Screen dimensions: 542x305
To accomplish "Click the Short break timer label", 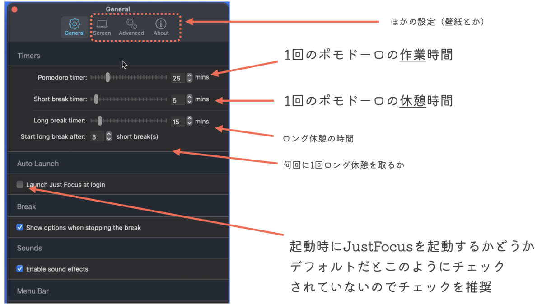I will [x=61, y=99].
